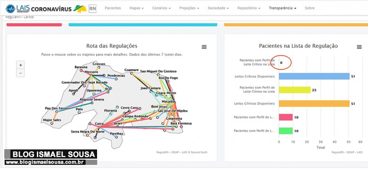
Task: Click the Leitos Clínicos Disponíveis axis label
Action: [254, 104]
